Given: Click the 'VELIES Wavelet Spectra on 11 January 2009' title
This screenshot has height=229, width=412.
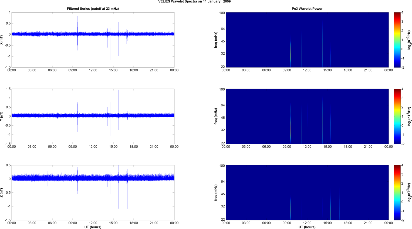Looking at the screenshot, I should click(194, 2).
